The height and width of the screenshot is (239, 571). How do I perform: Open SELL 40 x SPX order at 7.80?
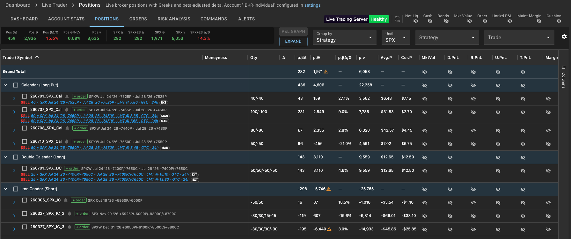94,103
